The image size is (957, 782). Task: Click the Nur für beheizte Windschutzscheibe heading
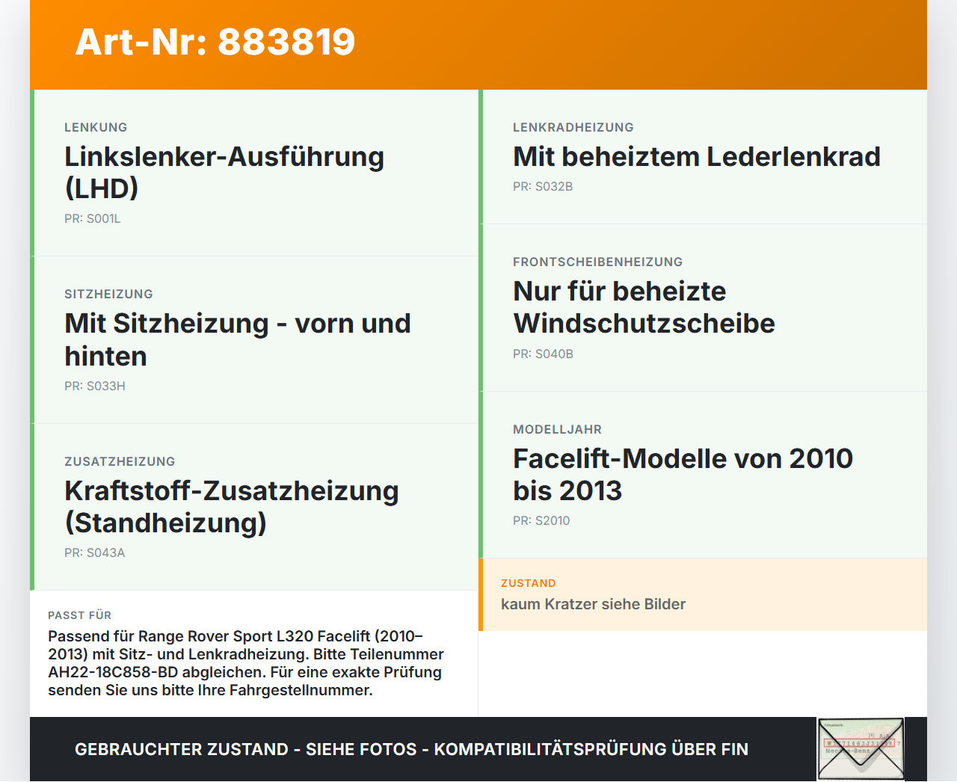tap(644, 307)
